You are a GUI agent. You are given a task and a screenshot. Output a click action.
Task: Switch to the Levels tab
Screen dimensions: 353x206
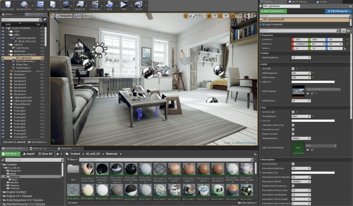pos(321,2)
